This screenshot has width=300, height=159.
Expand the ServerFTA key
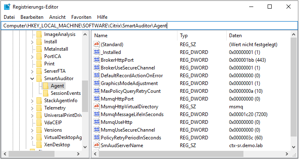[x=32, y=71]
